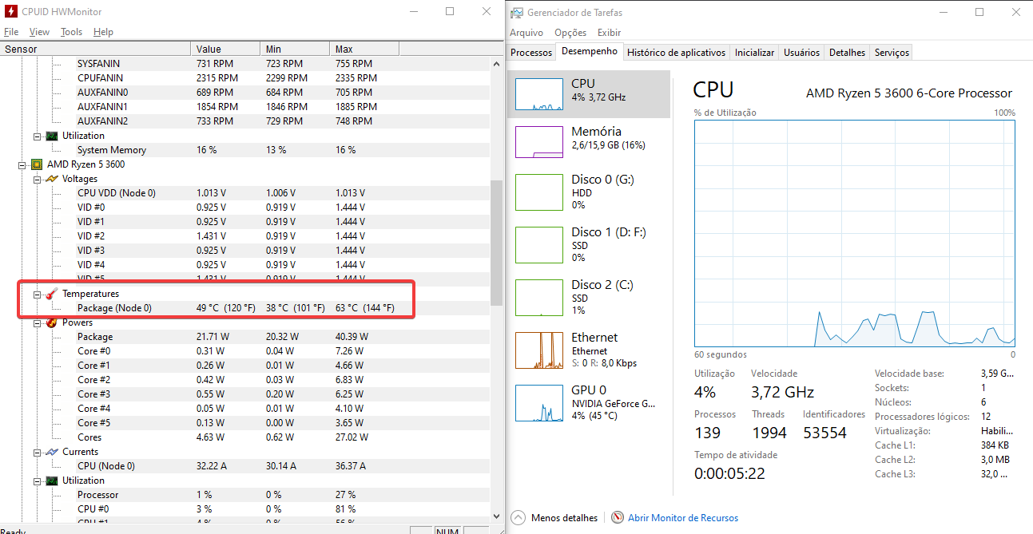Click the AMD Ryzen 5 3600 chip icon
The image size is (1033, 534).
click(x=37, y=164)
